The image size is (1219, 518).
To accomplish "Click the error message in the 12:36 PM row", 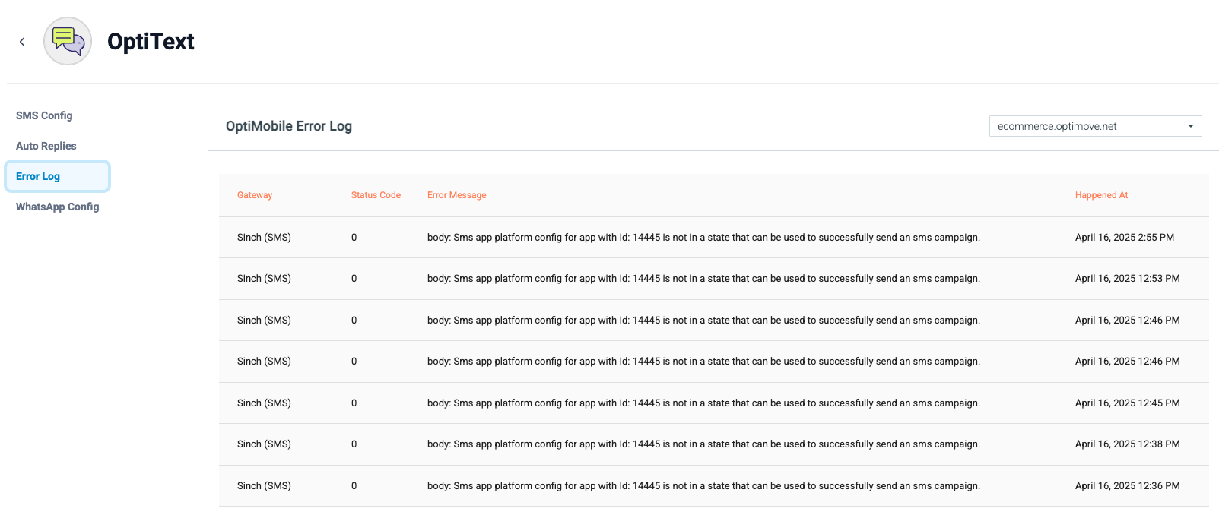I will click(703, 486).
